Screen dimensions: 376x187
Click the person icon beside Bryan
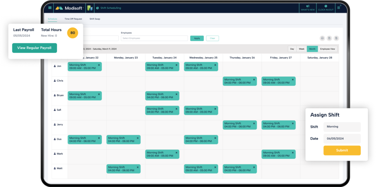55,95
